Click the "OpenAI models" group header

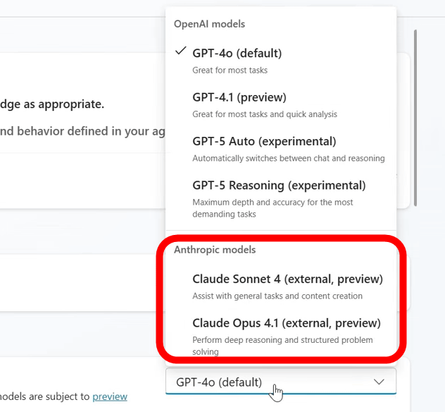pyautogui.click(x=209, y=24)
